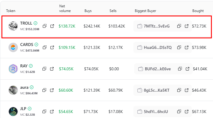The height and width of the screenshot is (118, 213).
Task: Open the CARDS token name link
Action: pos(27,45)
